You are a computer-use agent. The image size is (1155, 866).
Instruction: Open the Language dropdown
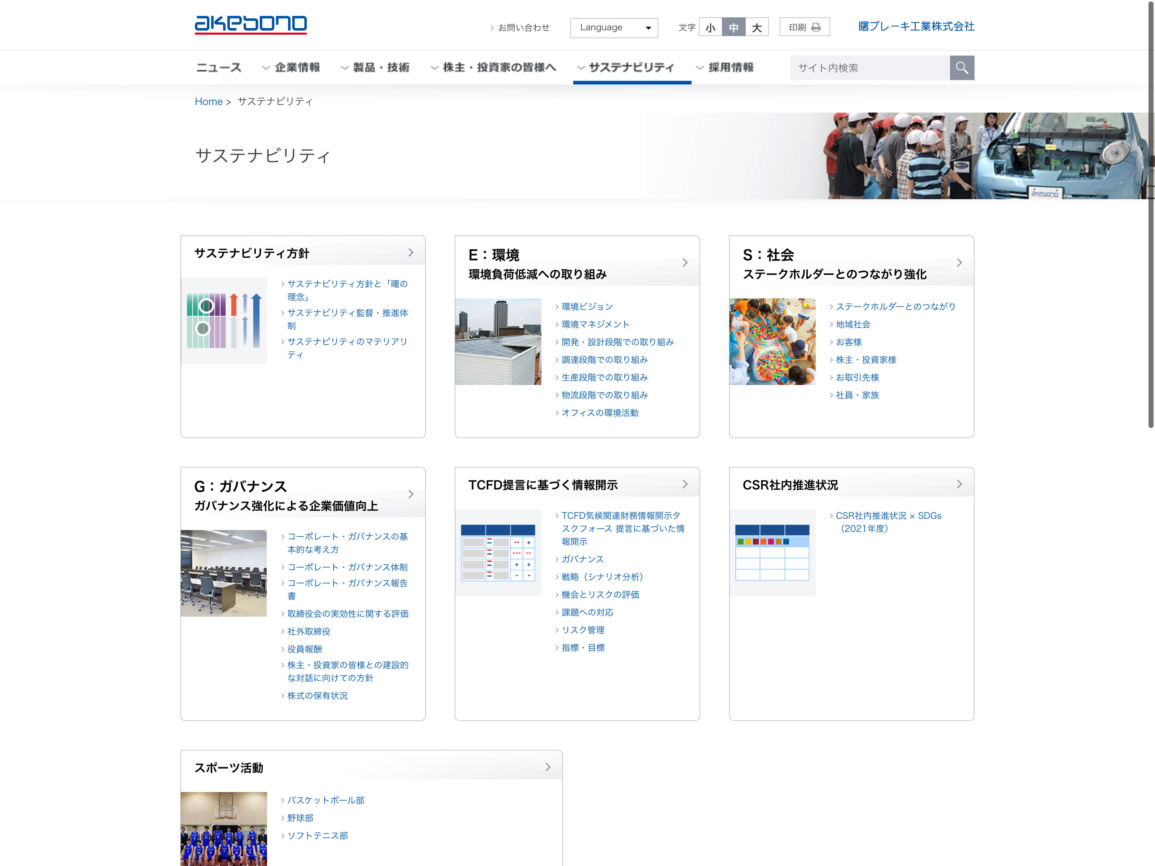coord(614,28)
